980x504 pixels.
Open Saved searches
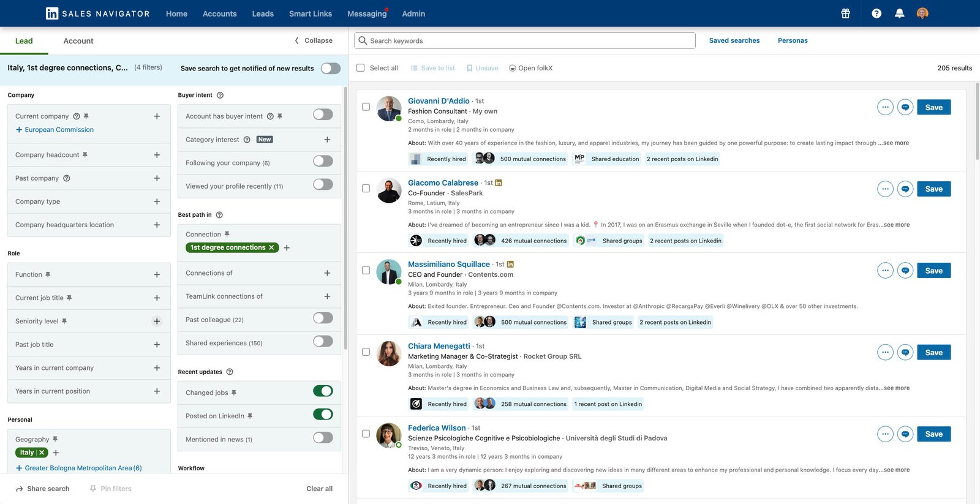[x=734, y=40]
